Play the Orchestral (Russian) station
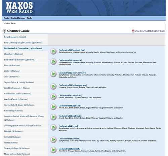This screenshot has height=156, width=168. [53, 140]
